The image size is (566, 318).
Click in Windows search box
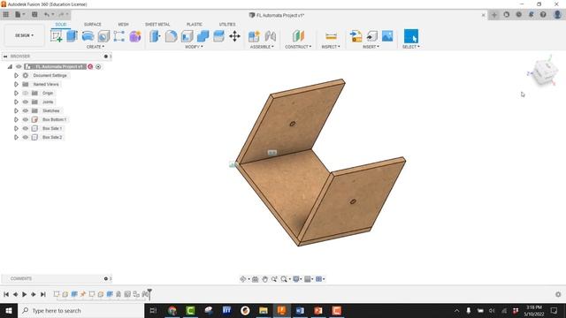(81, 310)
